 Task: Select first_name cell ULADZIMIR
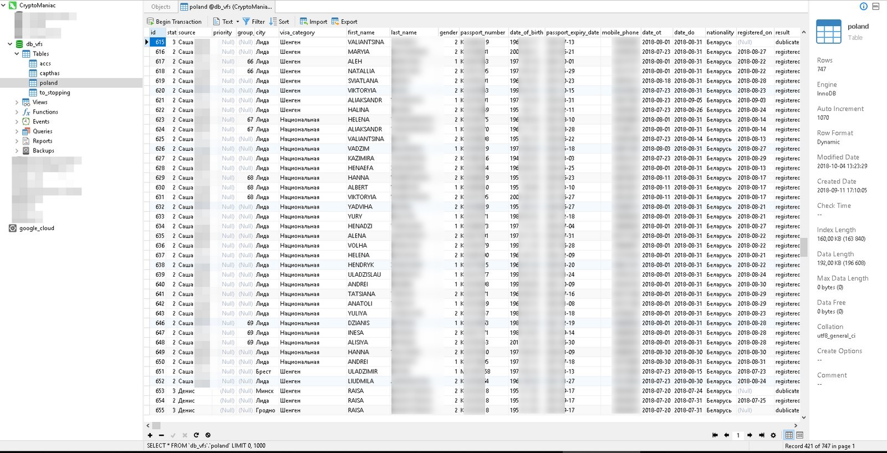368,371
